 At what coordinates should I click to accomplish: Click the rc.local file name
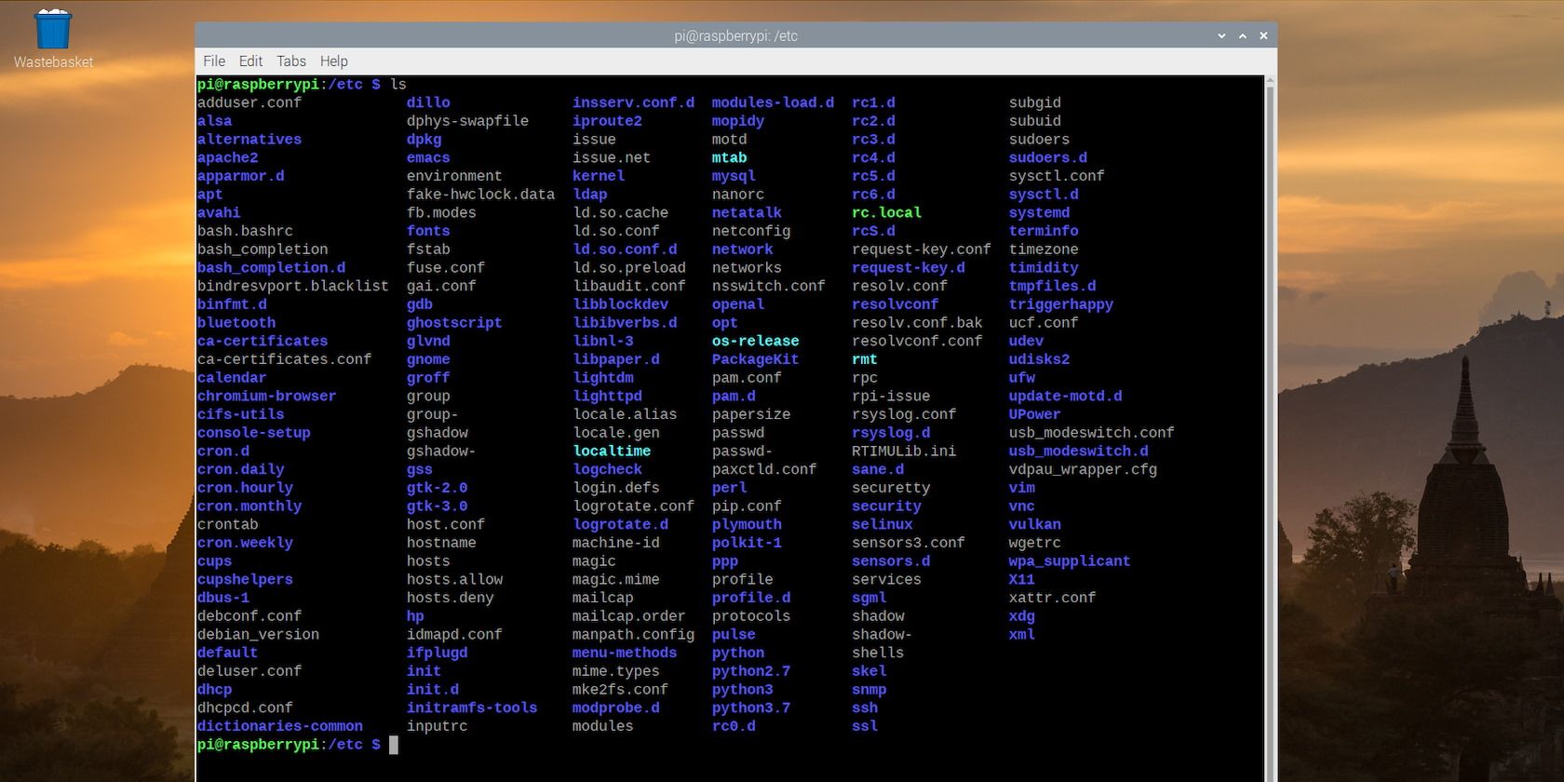886,213
